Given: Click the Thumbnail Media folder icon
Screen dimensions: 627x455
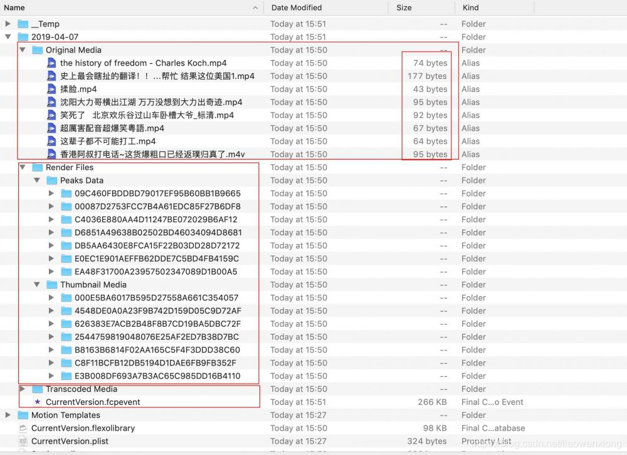Looking at the screenshot, I should pyautogui.click(x=52, y=285).
